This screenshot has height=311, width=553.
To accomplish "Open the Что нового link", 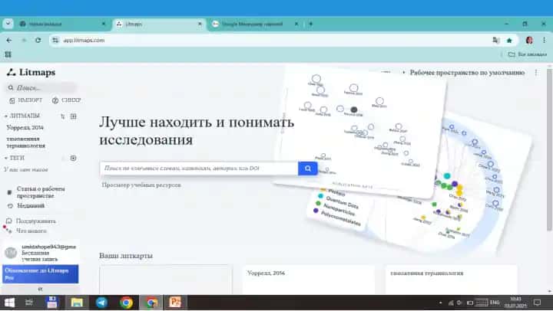I will pos(27,231).
